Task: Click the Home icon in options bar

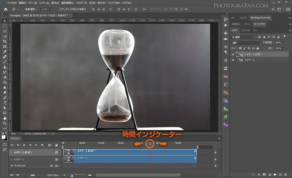Action: click(6, 9)
